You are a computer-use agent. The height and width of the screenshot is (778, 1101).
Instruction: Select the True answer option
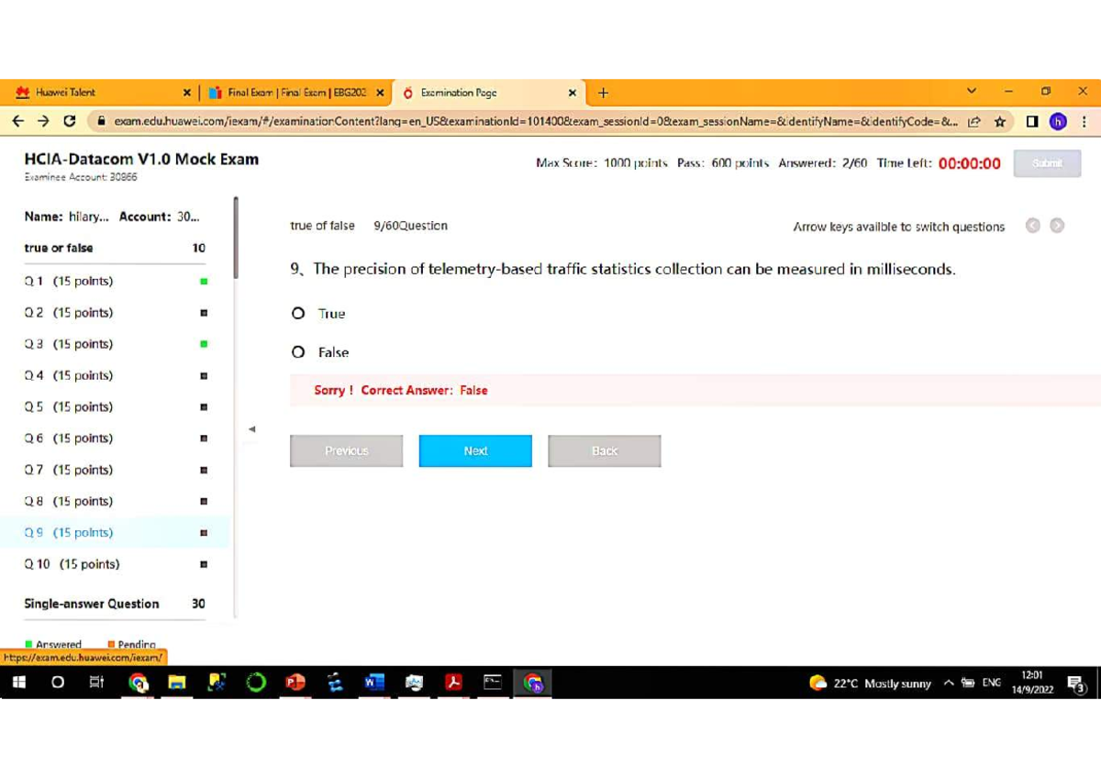point(298,314)
